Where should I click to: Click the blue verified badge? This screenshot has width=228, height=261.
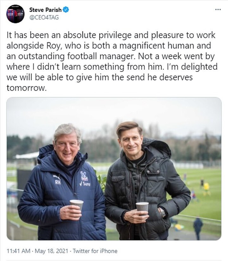click(66, 10)
